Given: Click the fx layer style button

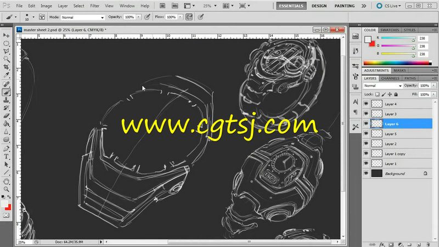Looking at the screenshot, I should (382, 244).
